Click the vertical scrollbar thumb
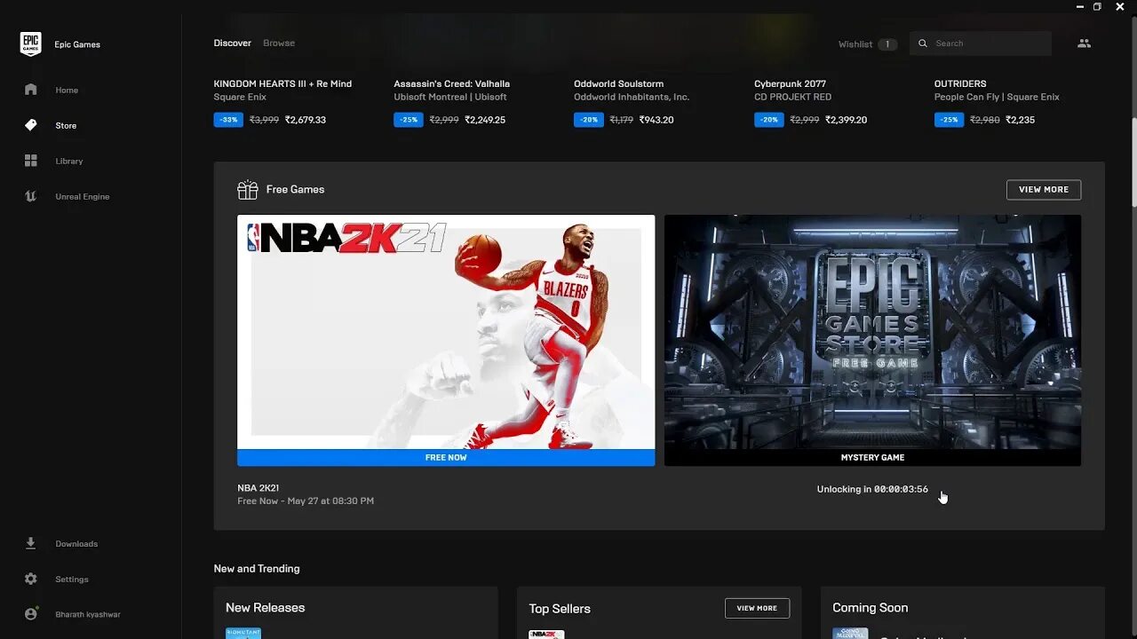This screenshot has width=1137, height=639. [1133, 161]
